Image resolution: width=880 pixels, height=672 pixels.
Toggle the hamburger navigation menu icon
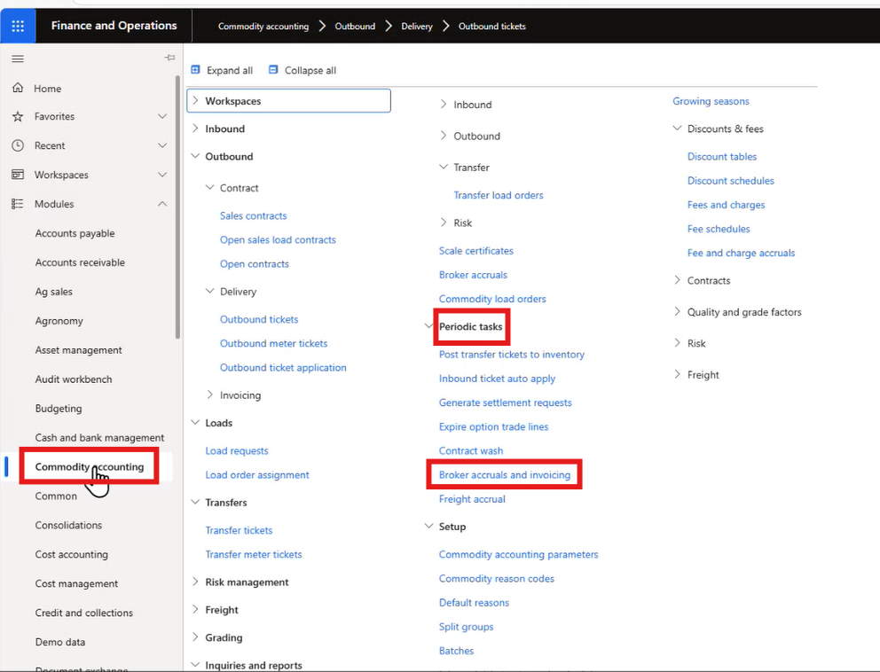tap(18, 59)
